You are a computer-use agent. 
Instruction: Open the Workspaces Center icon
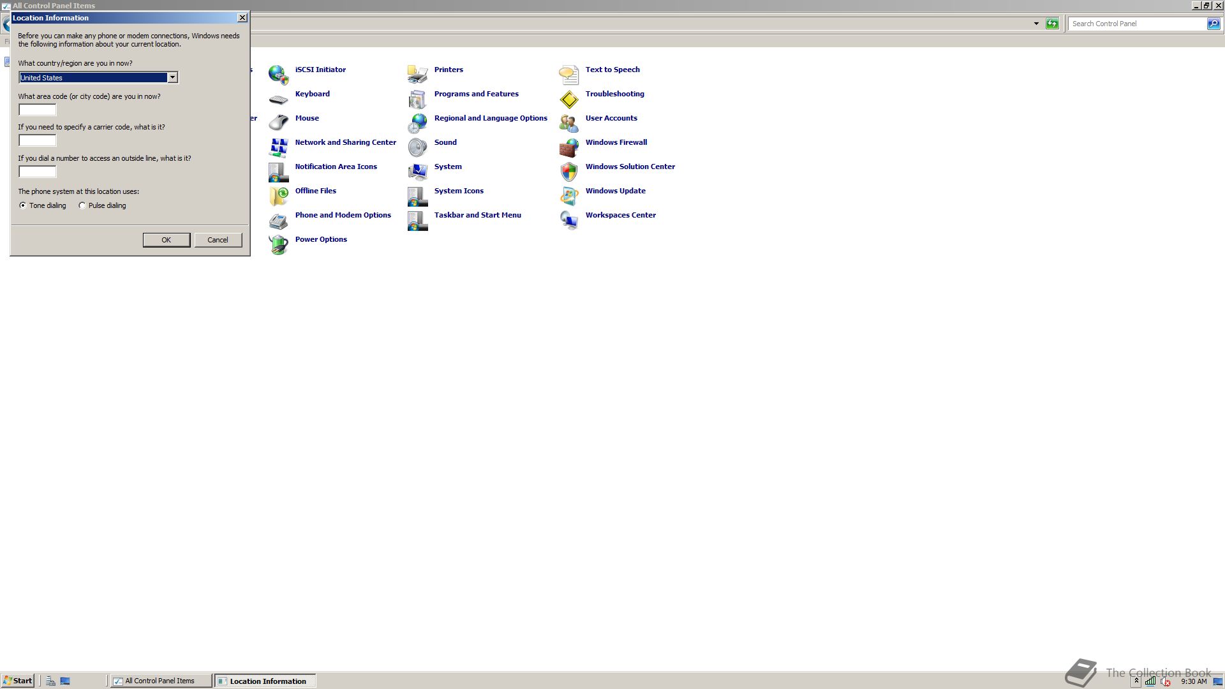568,220
